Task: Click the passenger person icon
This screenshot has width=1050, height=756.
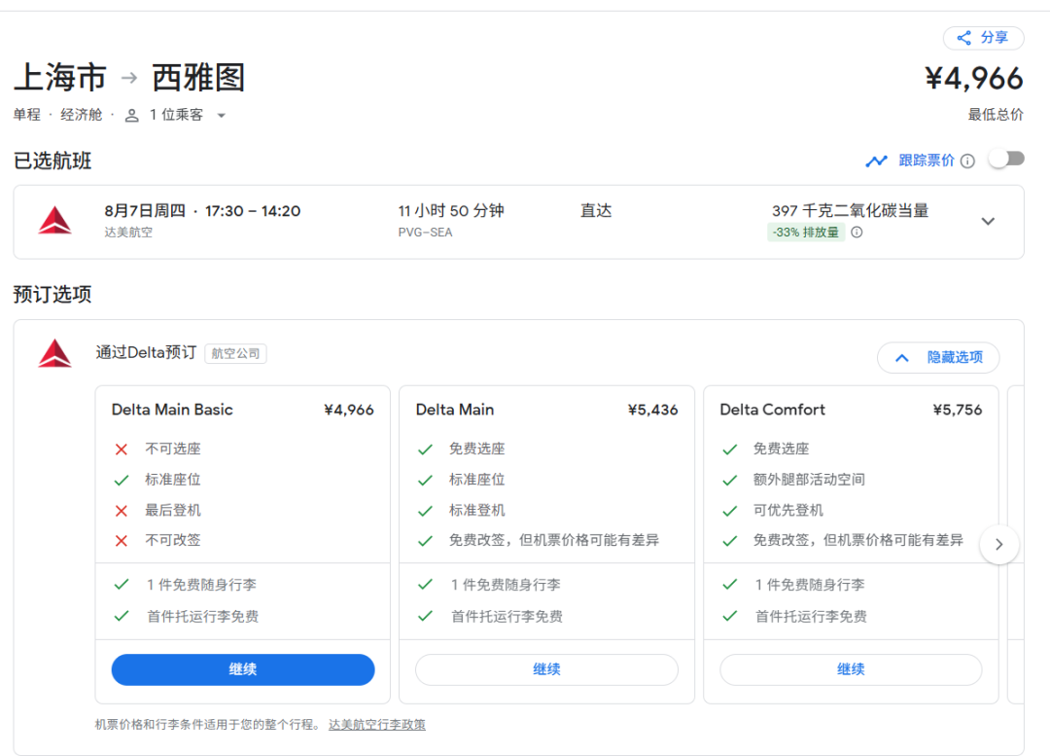Action: 132,115
